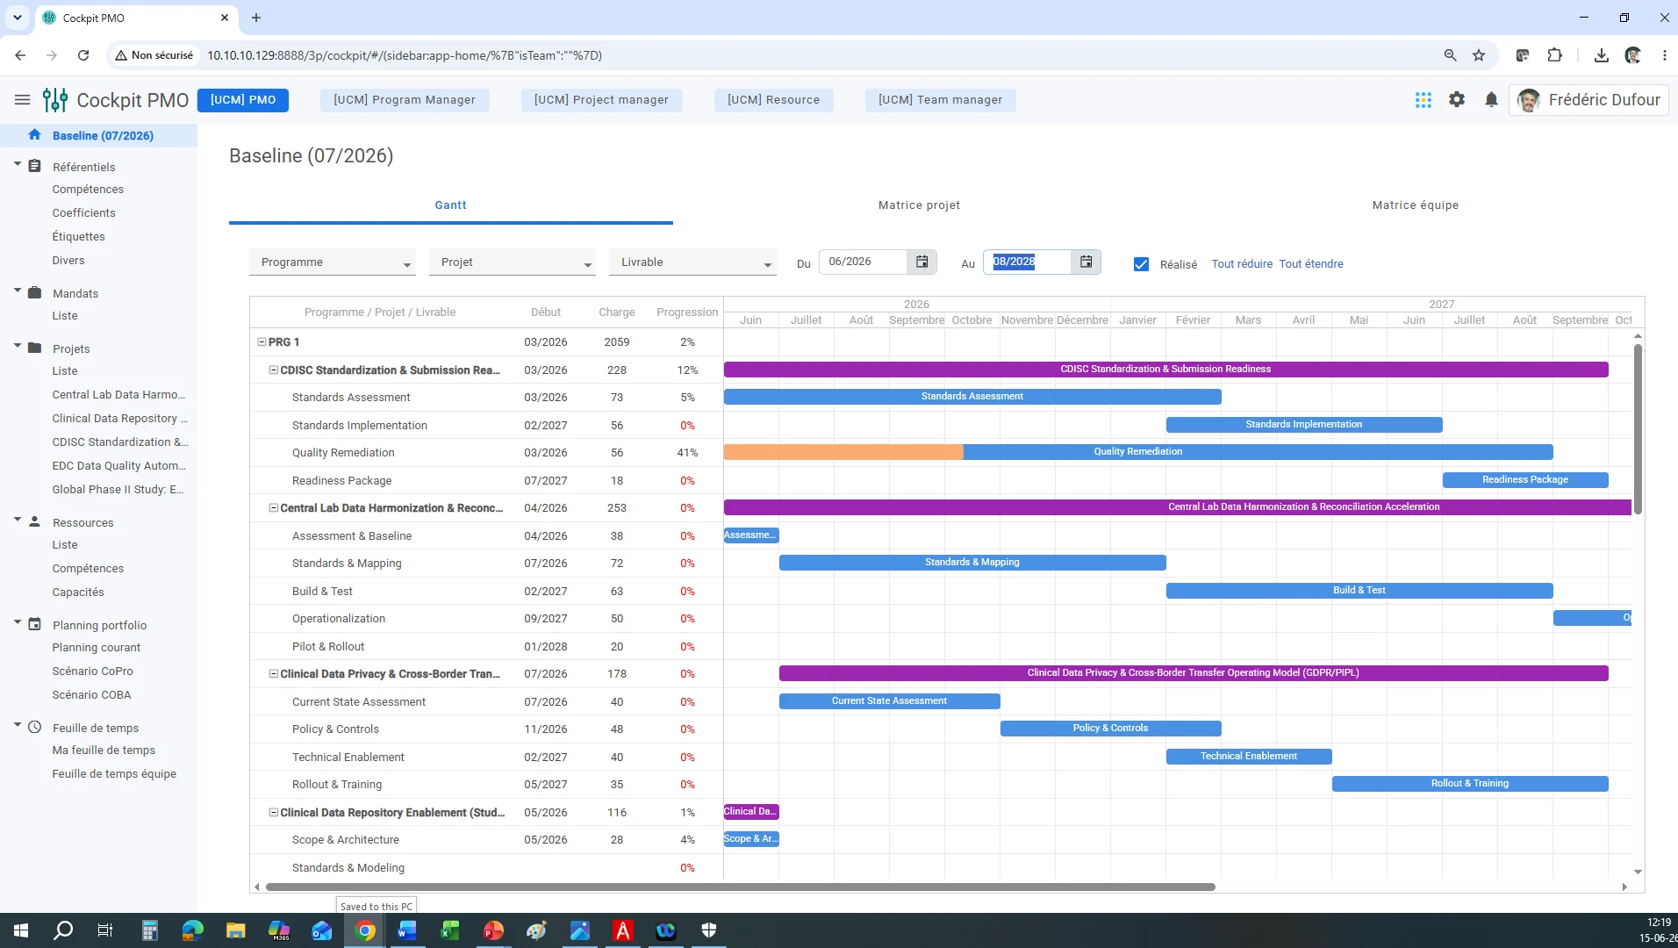Open Adobe Acrobat from the taskbar
Viewport: 1678px width, 948px height.
click(622, 930)
